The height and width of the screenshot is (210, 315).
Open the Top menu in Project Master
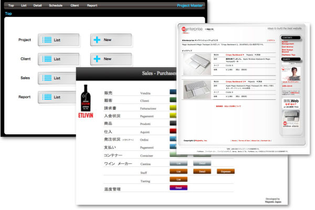[11, 5]
